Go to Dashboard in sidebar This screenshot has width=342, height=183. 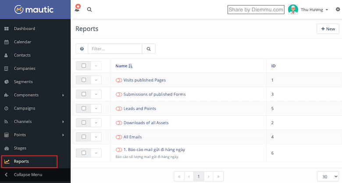click(x=25, y=29)
